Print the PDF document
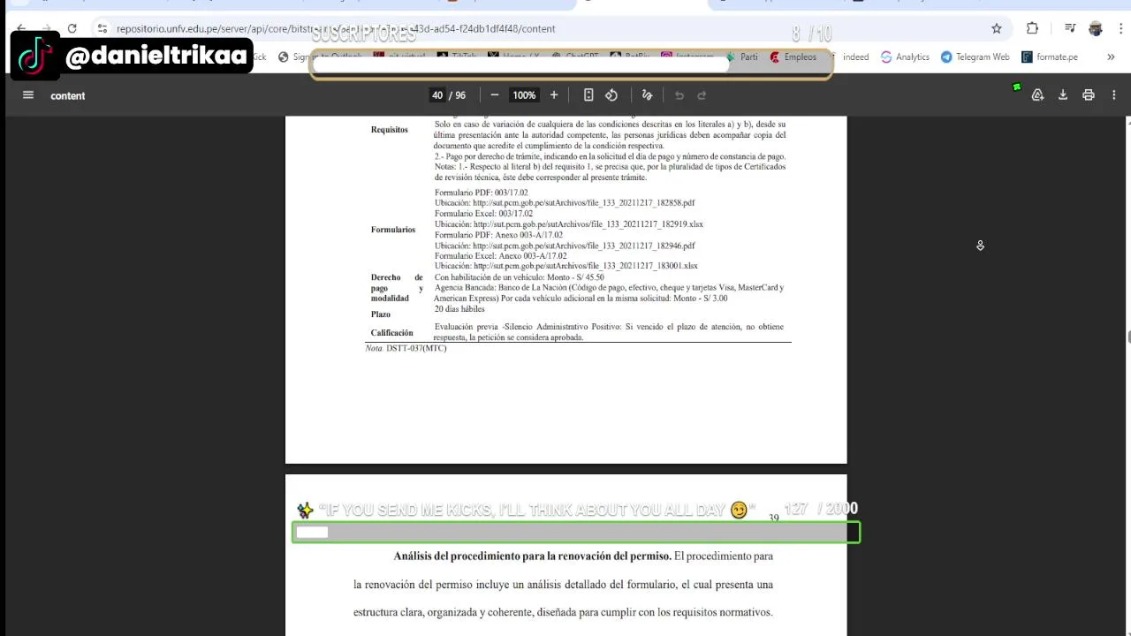This screenshot has height=636, width=1131. 1089,95
